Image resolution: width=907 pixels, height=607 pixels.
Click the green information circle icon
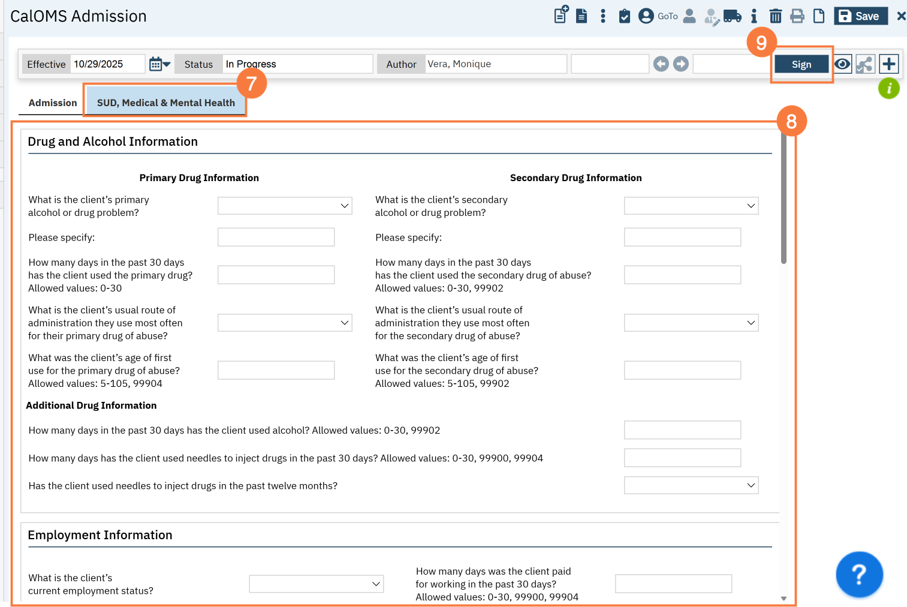tap(888, 89)
